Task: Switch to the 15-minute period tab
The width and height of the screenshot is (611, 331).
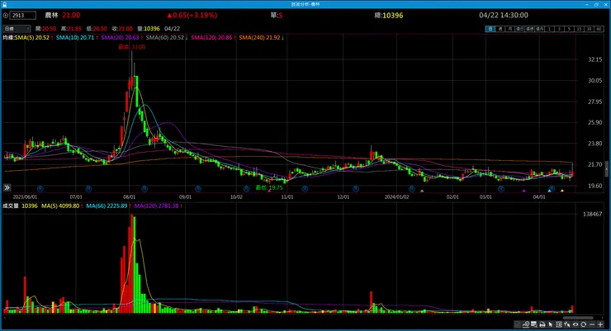Action: pyautogui.click(x=579, y=29)
